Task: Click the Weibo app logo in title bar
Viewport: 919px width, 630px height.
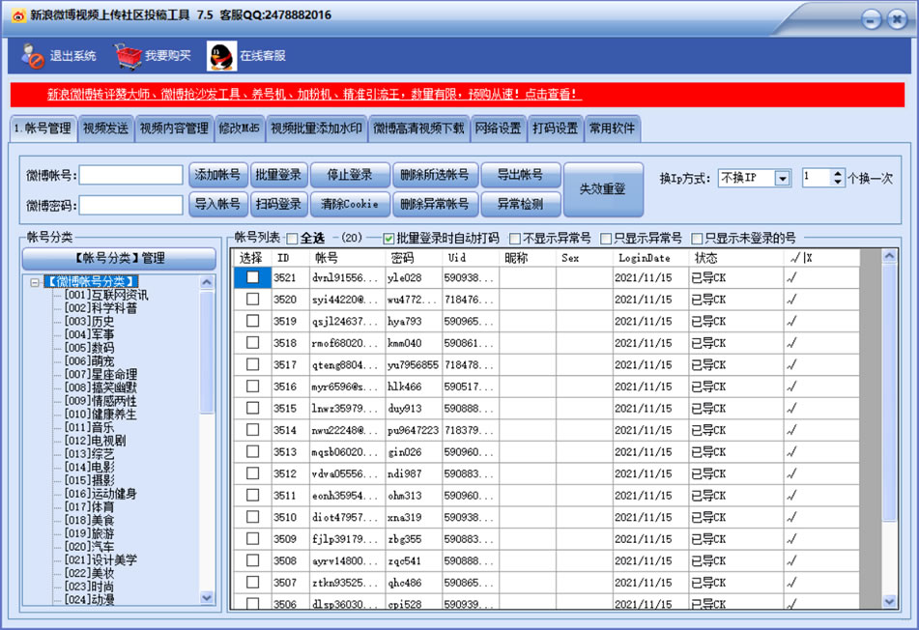Action: tap(18, 15)
